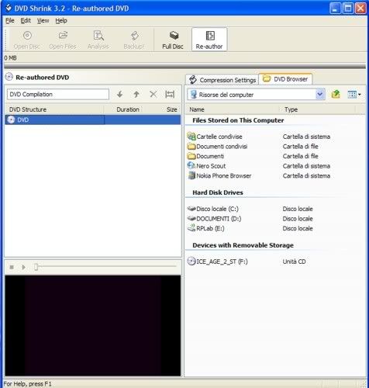Image resolution: width=369 pixels, height=388 pixels.
Task: Select the DVD root node in structure
Action: tap(93, 120)
